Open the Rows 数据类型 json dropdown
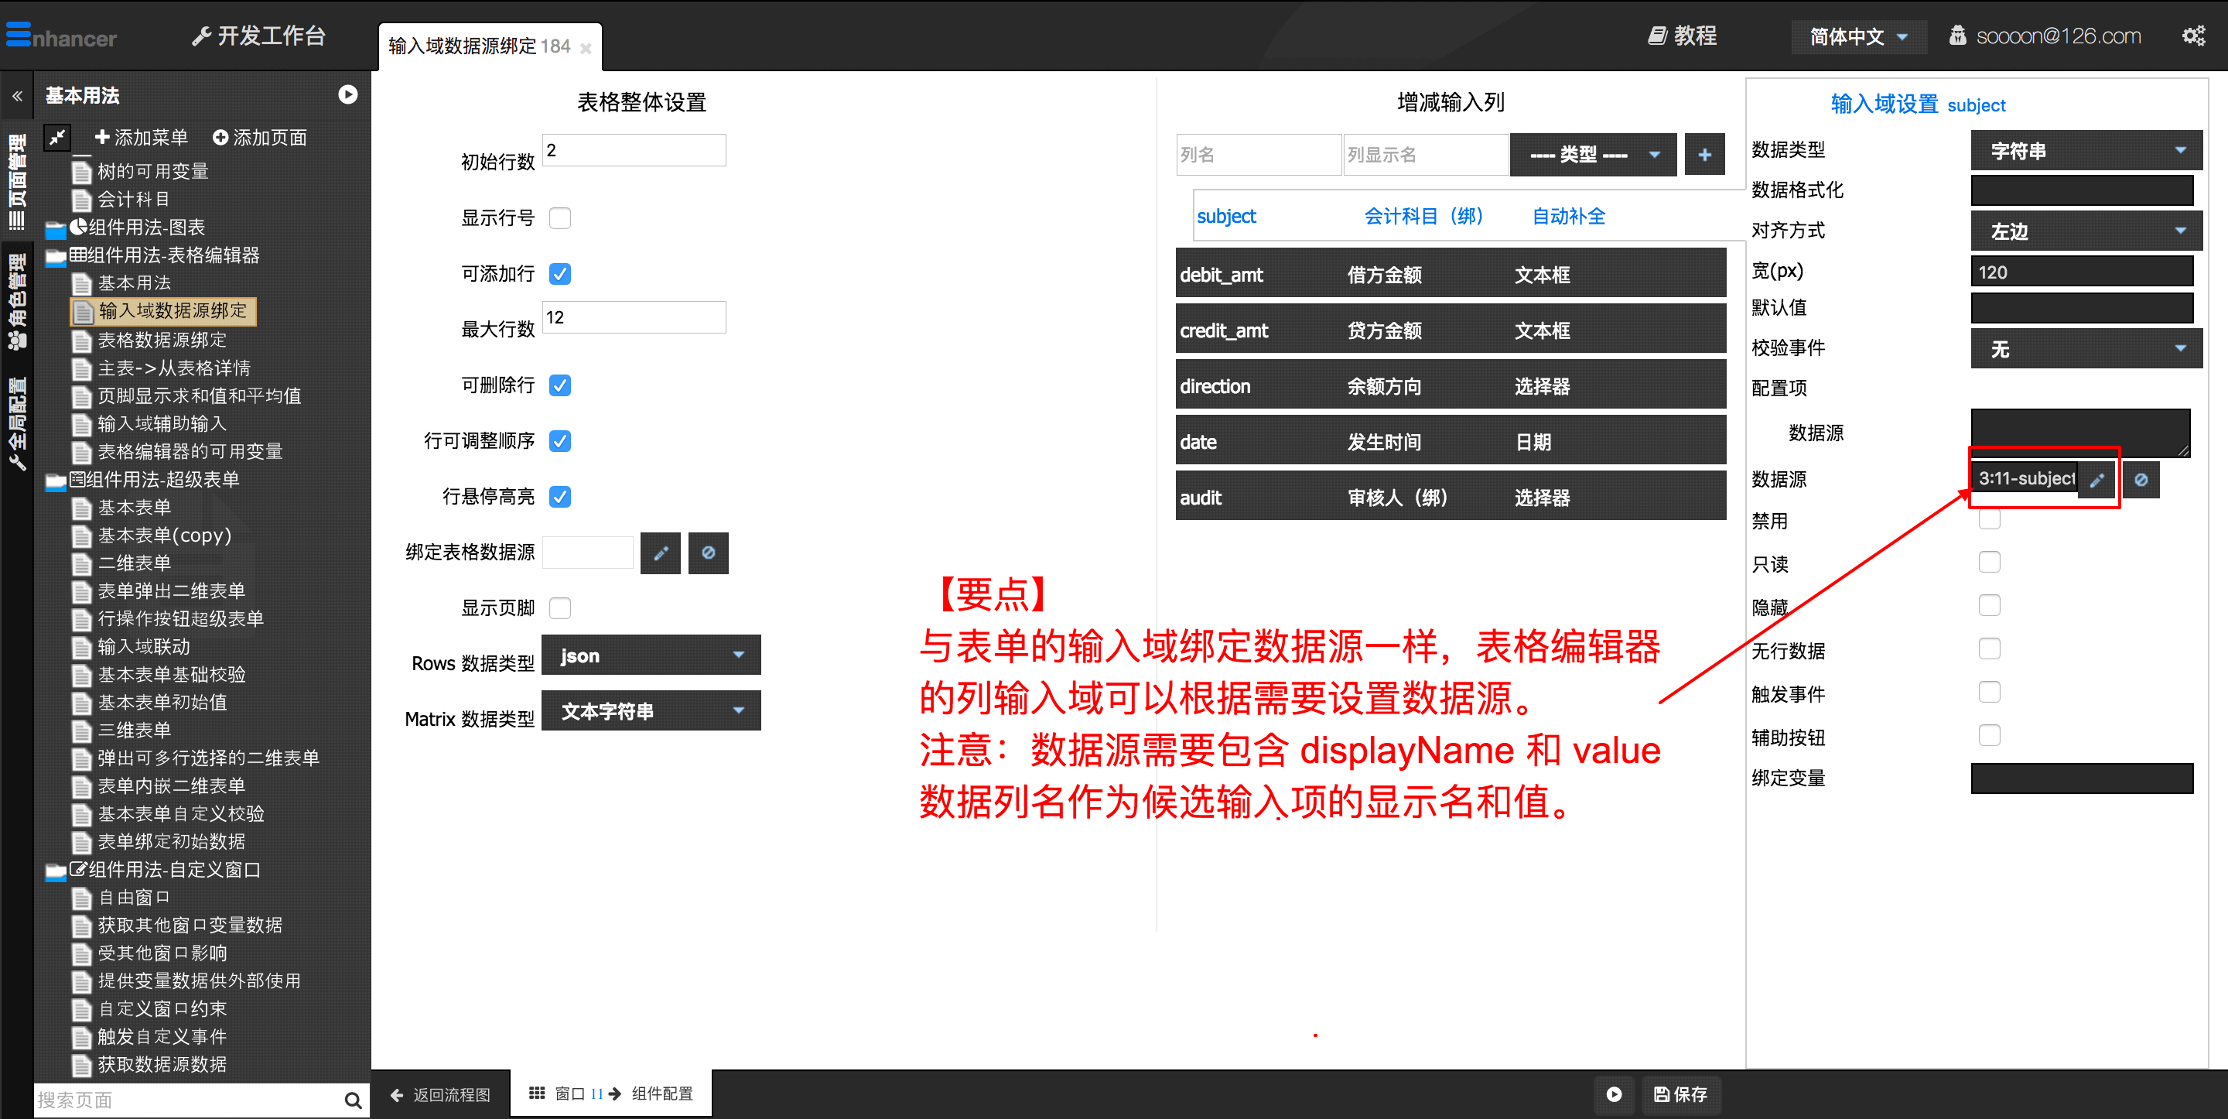This screenshot has height=1119, width=2228. coord(651,655)
